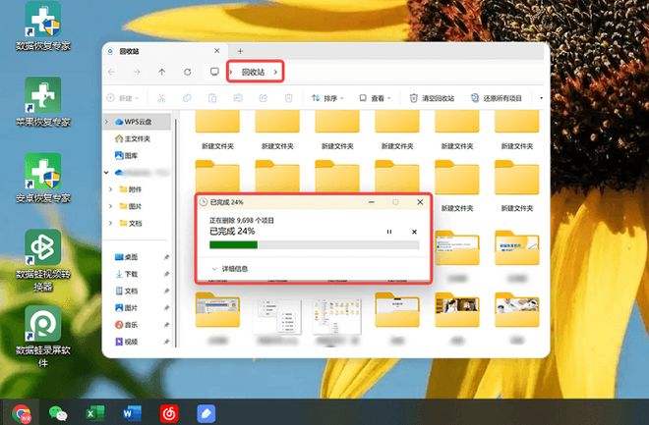
Task: Open Chrome from taskbar
Action: click(x=21, y=413)
